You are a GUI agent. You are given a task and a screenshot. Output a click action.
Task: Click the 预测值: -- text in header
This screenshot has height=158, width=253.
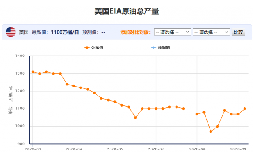pos(94,32)
